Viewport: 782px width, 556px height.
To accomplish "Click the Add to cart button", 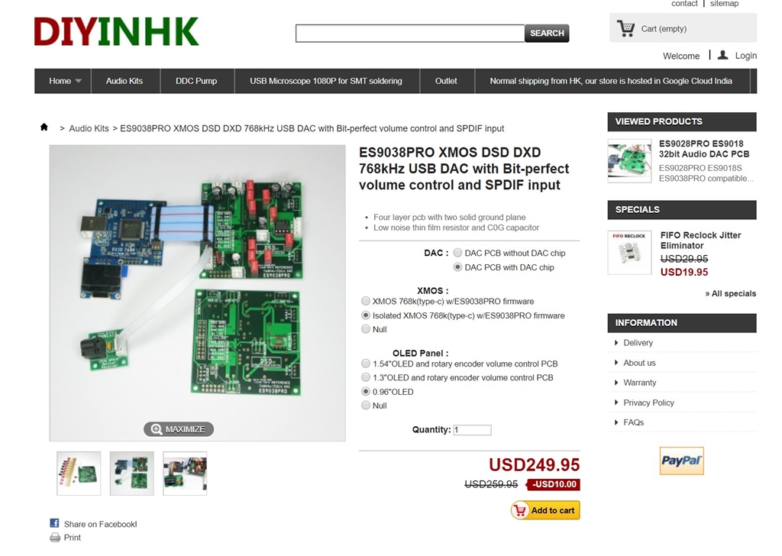I will [x=545, y=510].
